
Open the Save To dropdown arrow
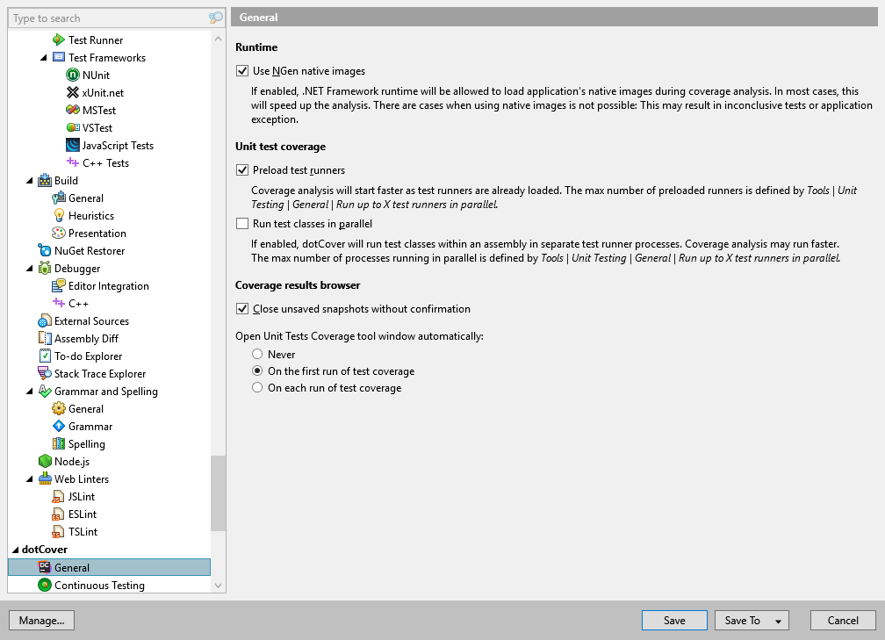pyautogui.click(x=778, y=622)
